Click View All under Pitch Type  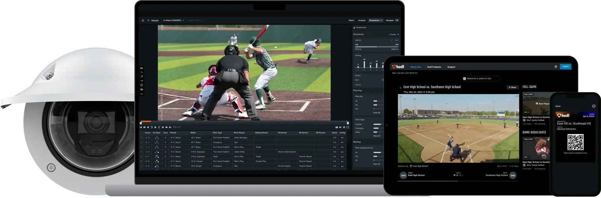click(x=377, y=136)
